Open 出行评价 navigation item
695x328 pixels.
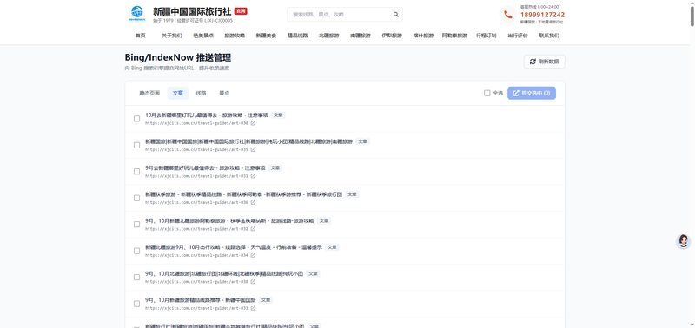[x=518, y=36]
